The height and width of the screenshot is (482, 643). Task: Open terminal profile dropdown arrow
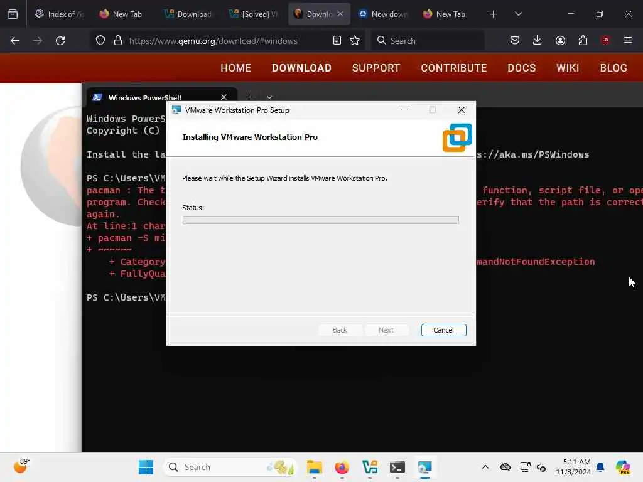tap(269, 97)
